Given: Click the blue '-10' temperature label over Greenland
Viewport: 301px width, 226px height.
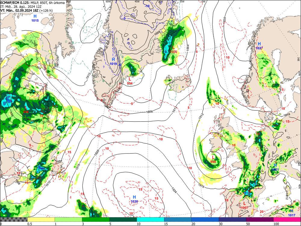Looking at the screenshot, I should [147, 6].
